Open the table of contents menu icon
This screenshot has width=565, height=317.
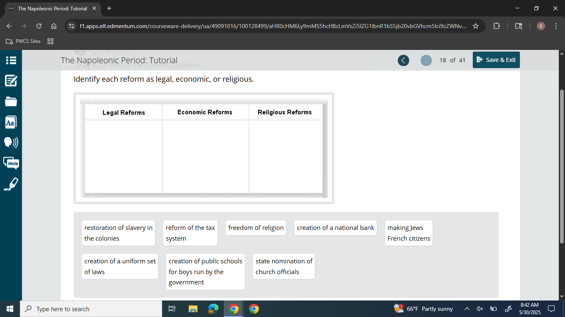click(x=11, y=60)
